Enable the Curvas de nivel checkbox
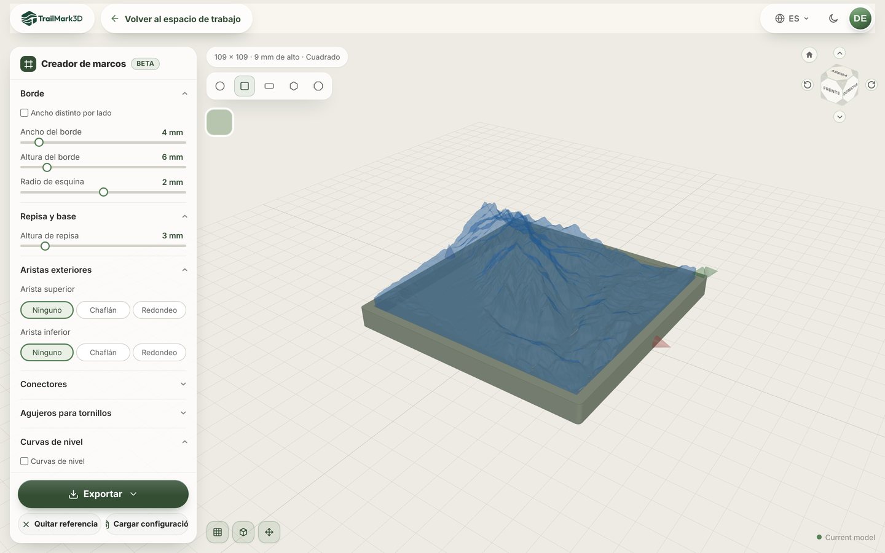Viewport: 885px width, 553px height. click(25, 461)
